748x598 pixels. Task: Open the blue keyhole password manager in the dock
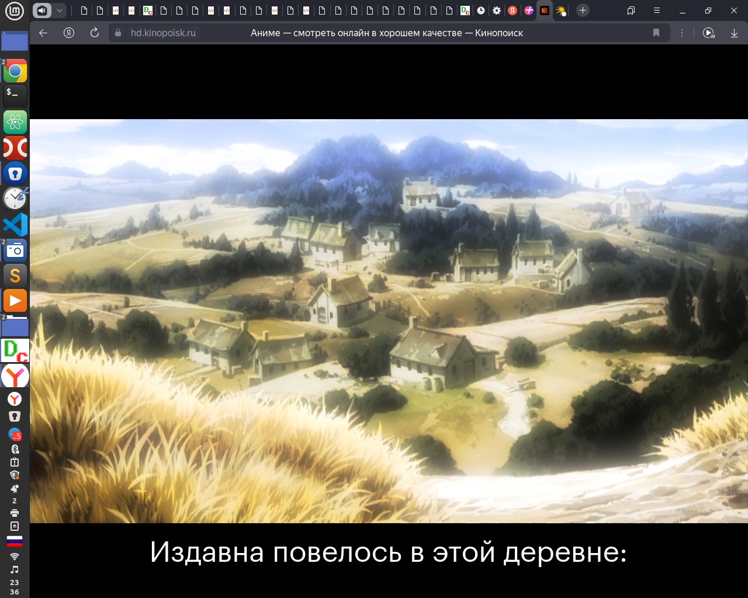click(15, 173)
